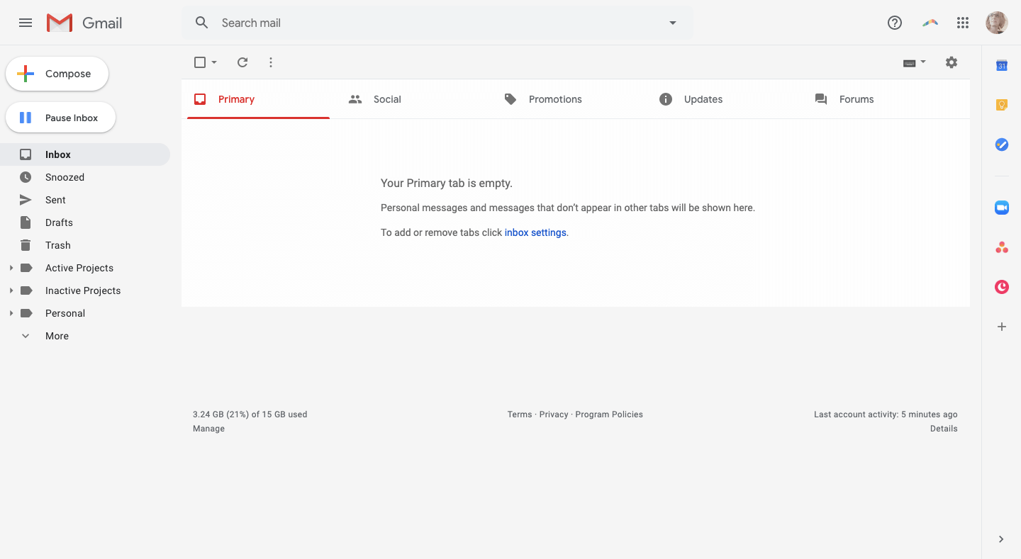Open the account profile picture

[x=997, y=23]
